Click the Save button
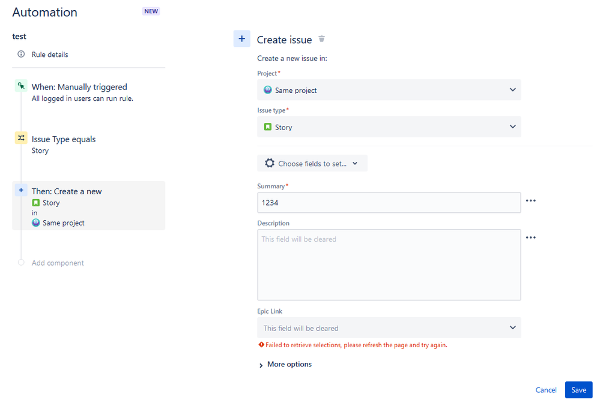600x409 pixels. (x=578, y=390)
